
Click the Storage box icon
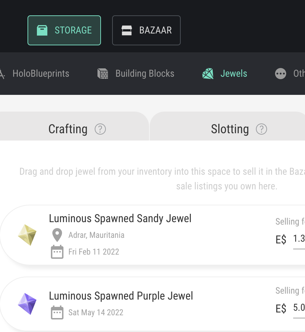tap(42, 30)
